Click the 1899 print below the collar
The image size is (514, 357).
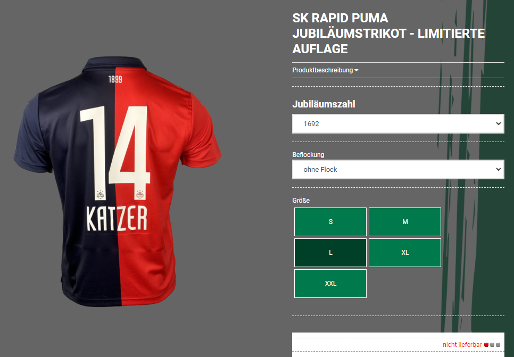pos(115,79)
